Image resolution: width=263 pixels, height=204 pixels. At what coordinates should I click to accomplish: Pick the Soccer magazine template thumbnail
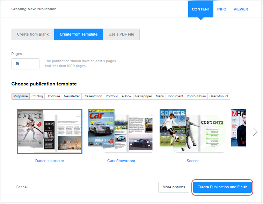[192, 131]
